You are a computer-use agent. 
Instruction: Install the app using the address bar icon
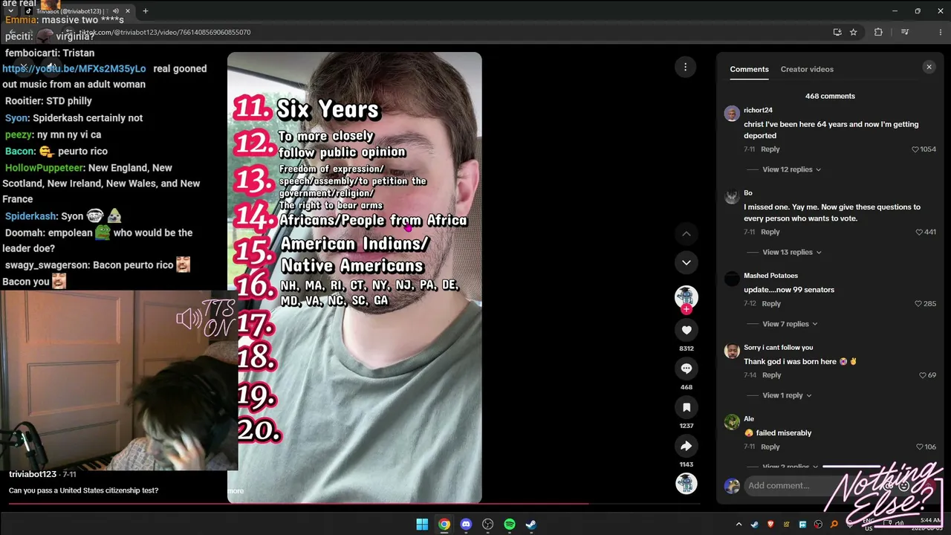pos(837,32)
